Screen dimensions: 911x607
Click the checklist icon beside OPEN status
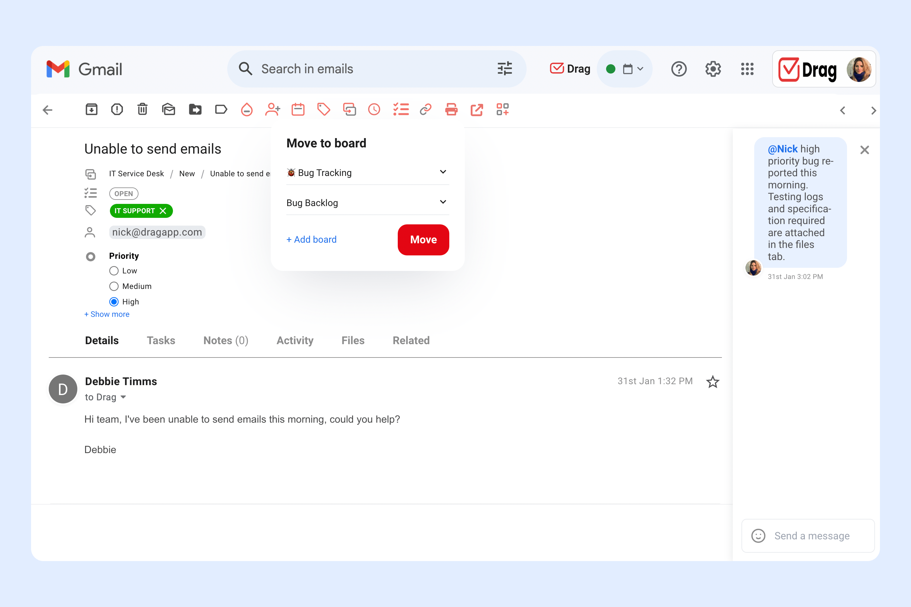(x=91, y=193)
